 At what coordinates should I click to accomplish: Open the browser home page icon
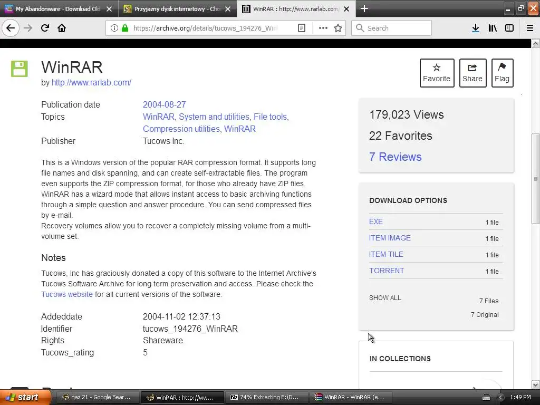pos(62,28)
